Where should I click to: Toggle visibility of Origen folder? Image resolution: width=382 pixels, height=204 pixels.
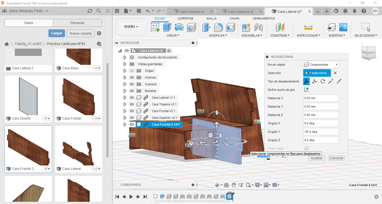click(132, 71)
